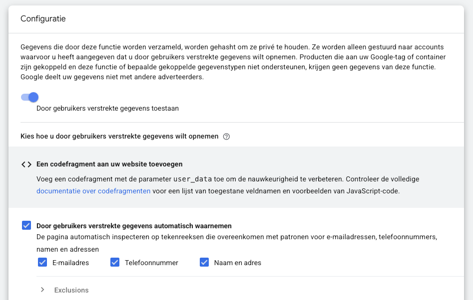Click "Door gebruikers verstrekte gegevens automatisch waarnemen" label
The image size is (473, 300).
(x=134, y=226)
